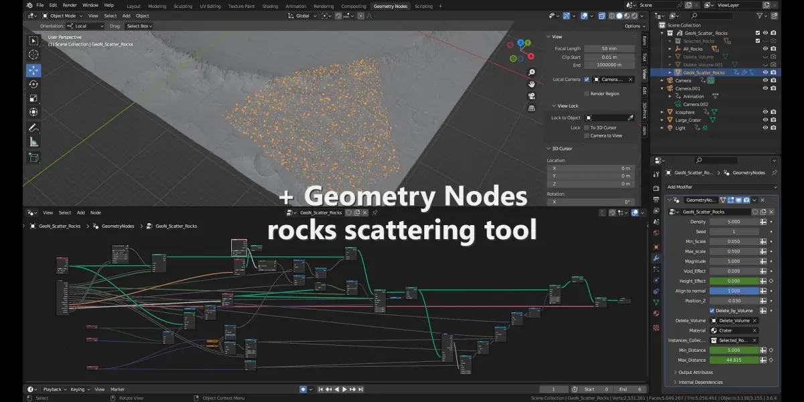Open the timeline Keying popover
804x402 pixels.
[79, 389]
